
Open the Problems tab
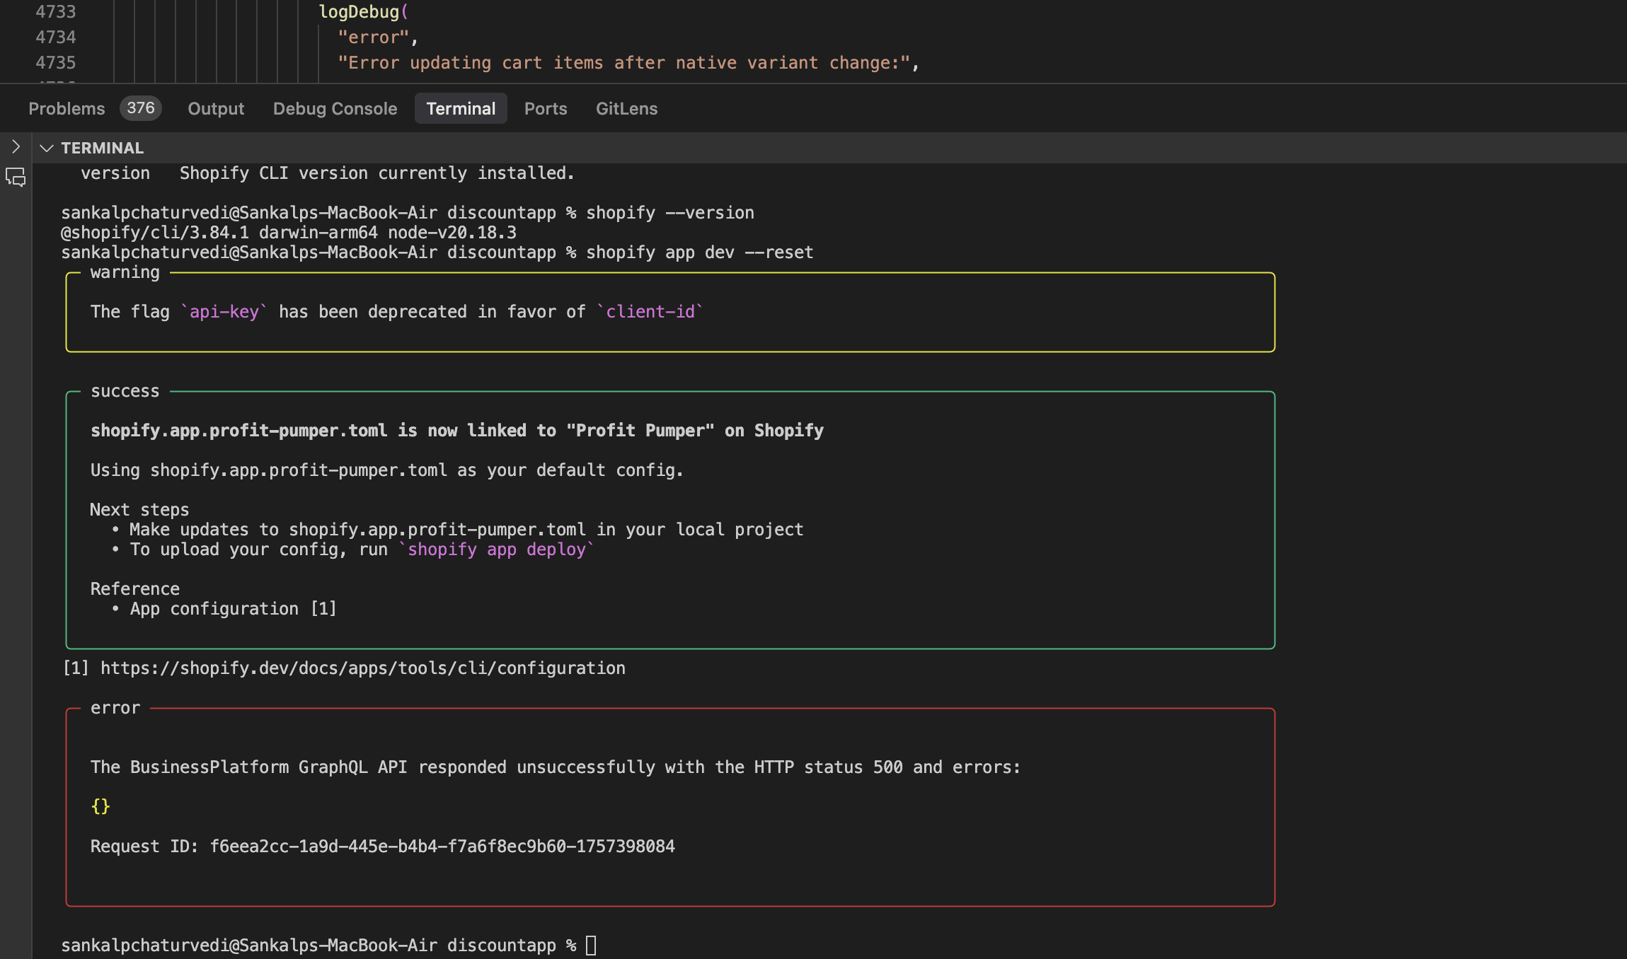[x=67, y=108]
